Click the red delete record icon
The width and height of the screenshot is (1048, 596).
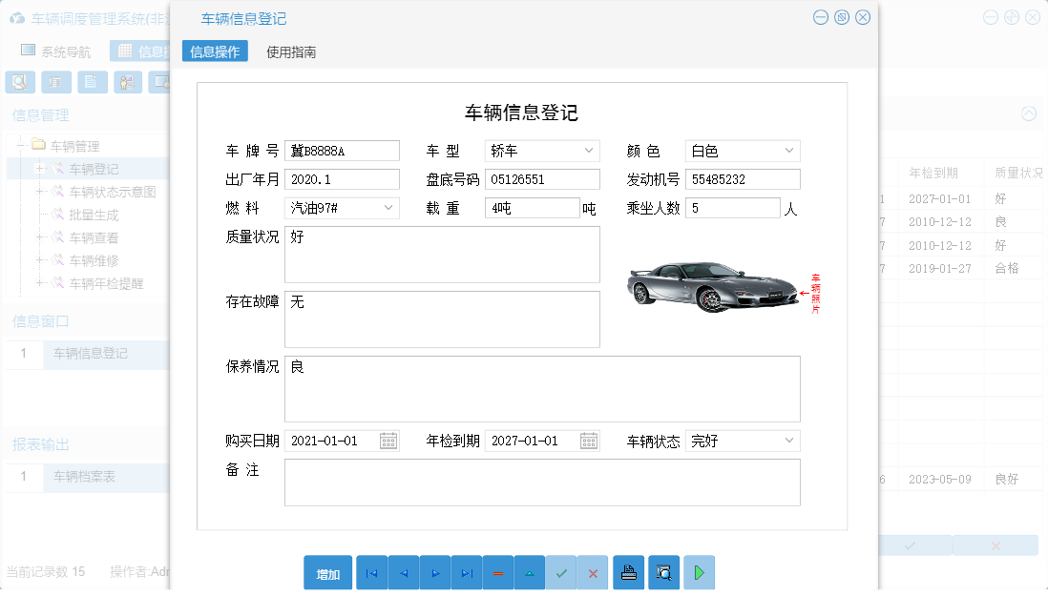[x=497, y=572]
